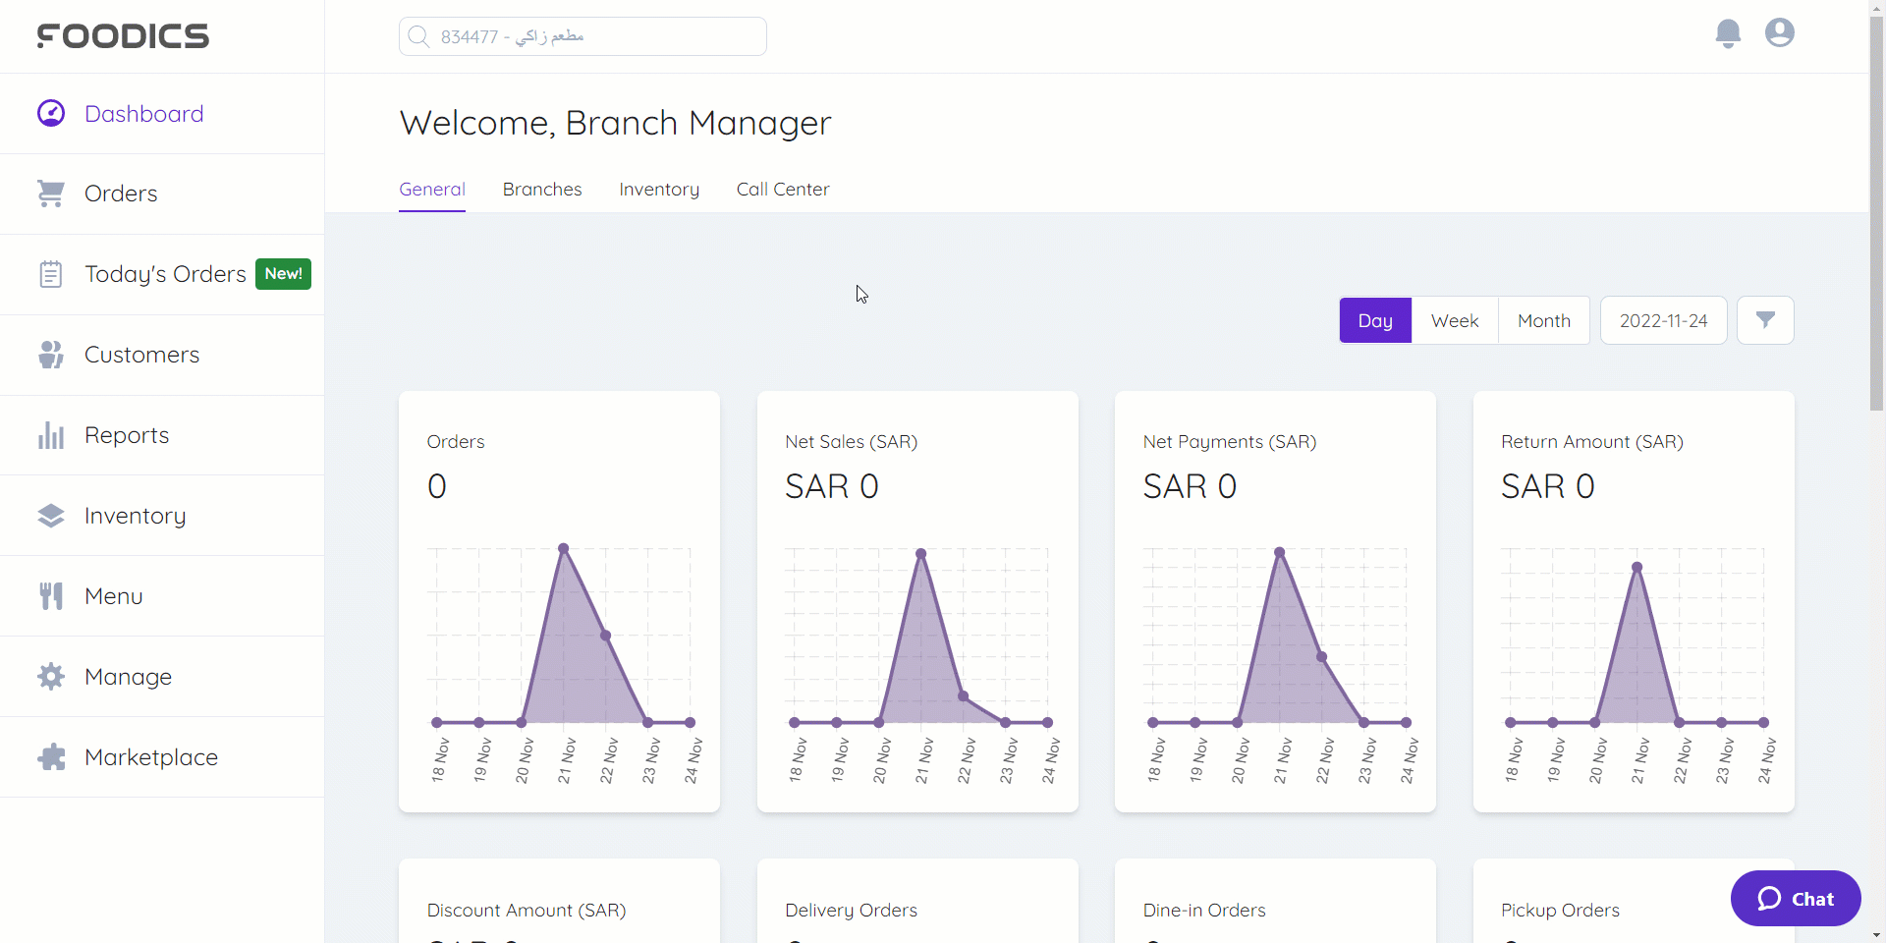Click the Marketplace puzzle piece icon
The width and height of the screenshot is (1886, 943).
pyautogui.click(x=51, y=757)
